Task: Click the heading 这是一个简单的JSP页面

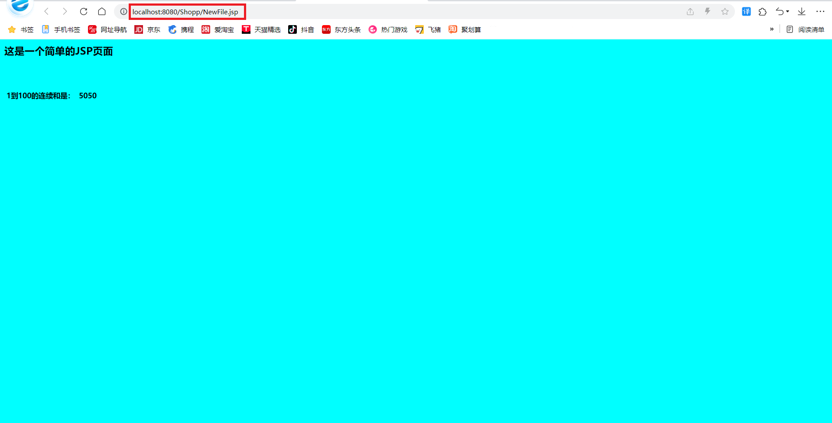Action: click(x=58, y=51)
